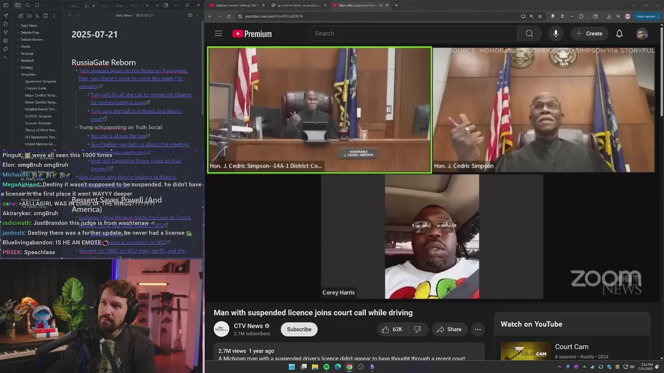Click the Daily News breadcrumb in Obsidian
Image resolution: width=664 pixels, height=373 pixels.
123,16
